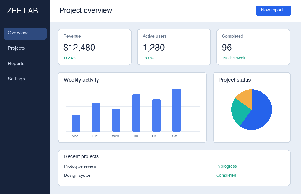Click the Recent projects heading
This screenshot has width=301, height=194.
tap(82, 156)
